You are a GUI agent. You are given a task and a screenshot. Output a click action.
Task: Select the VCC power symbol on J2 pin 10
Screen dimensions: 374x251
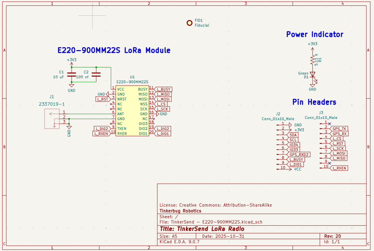[290, 169]
